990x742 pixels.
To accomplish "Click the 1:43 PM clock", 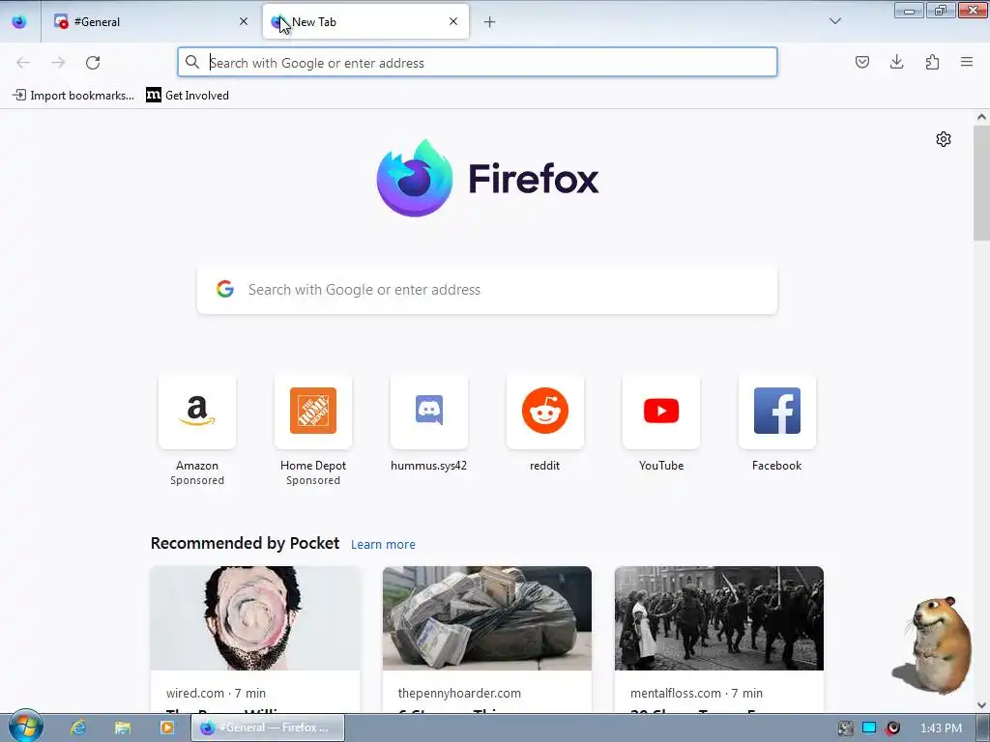I will [x=941, y=728].
